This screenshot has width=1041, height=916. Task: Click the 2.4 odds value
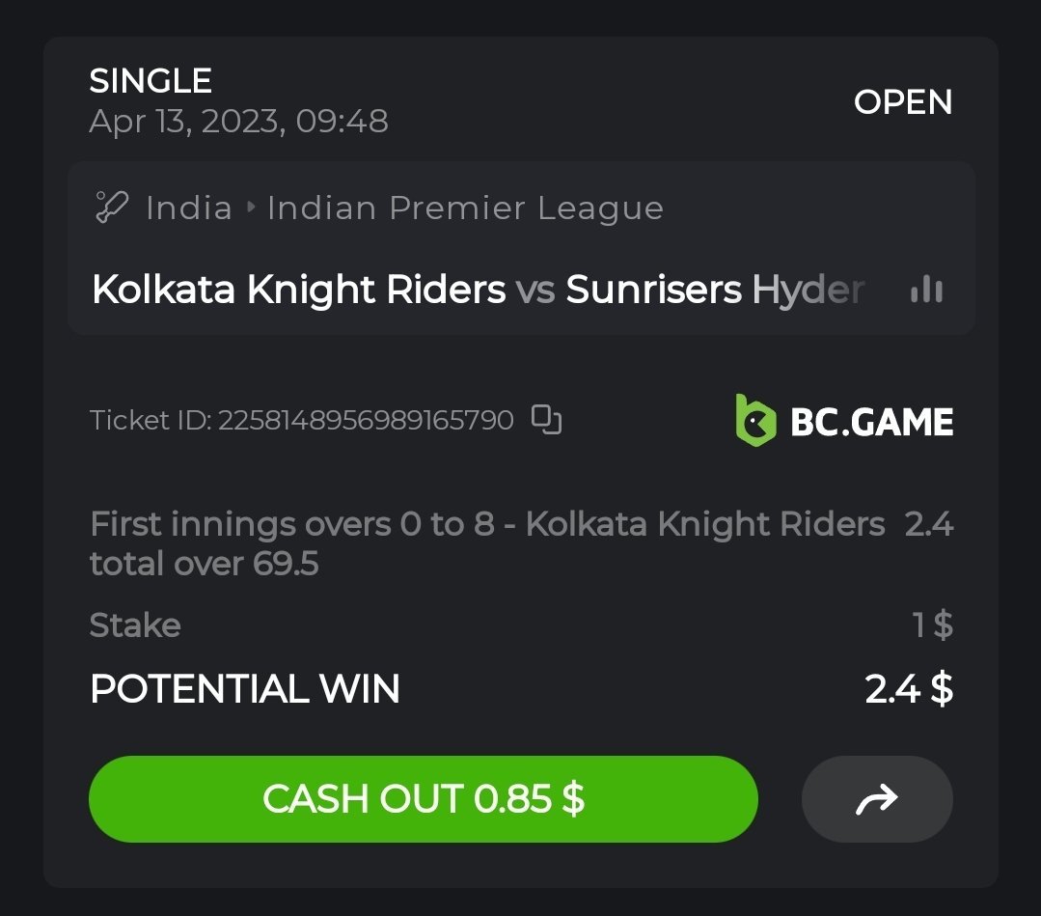(x=929, y=524)
